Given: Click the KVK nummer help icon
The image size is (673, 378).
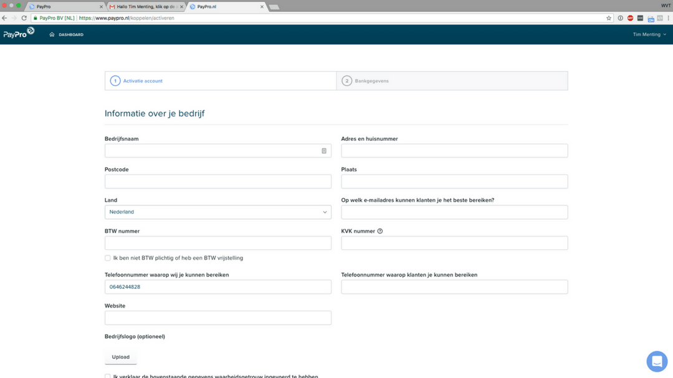Looking at the screenshot, I should [x=380, y=231].
